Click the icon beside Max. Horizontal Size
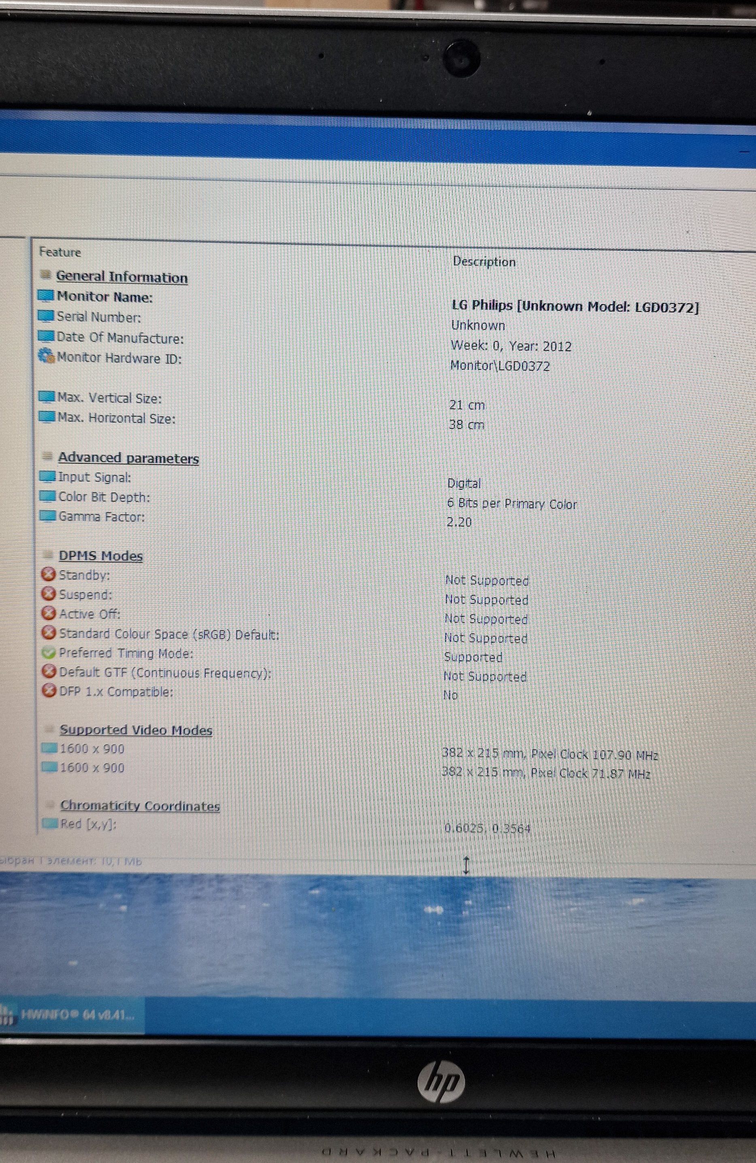Viewport: 756px width, 1163px height. (47, 417)
